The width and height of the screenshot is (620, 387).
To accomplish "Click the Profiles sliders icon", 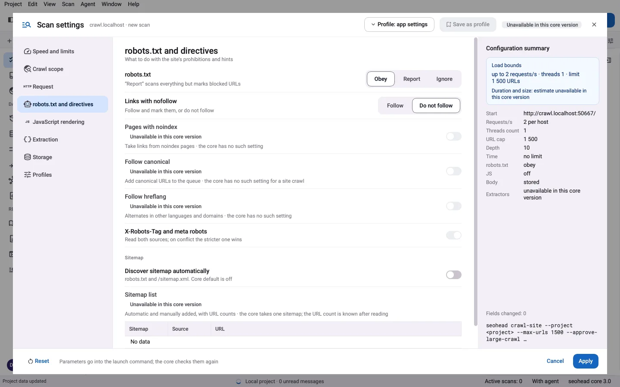I will tap(28, 175).
